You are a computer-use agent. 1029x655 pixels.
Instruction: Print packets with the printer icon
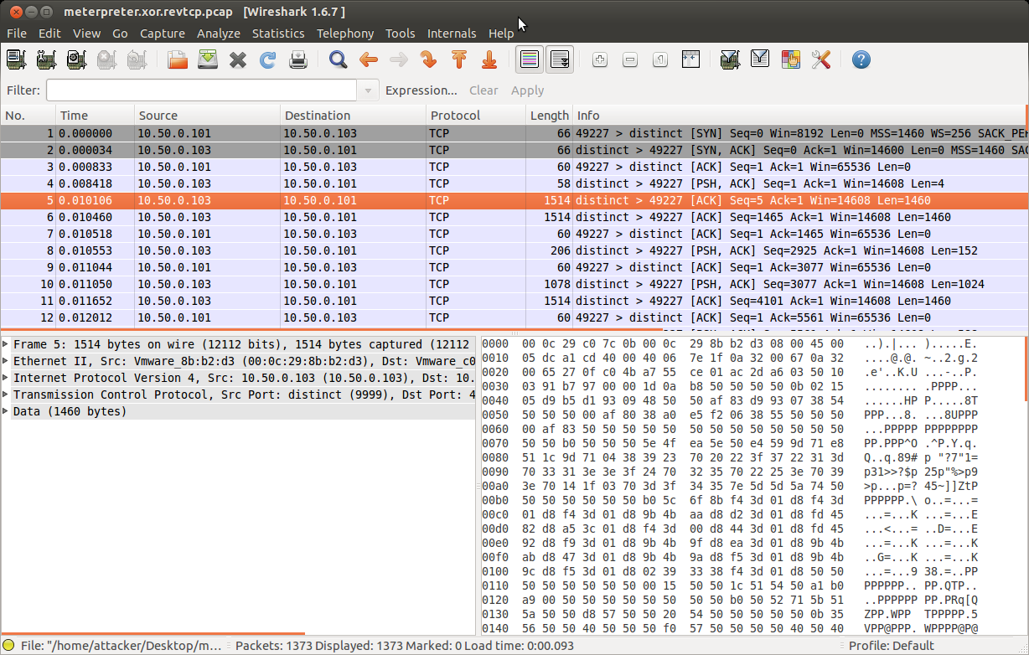pos(298,59)
